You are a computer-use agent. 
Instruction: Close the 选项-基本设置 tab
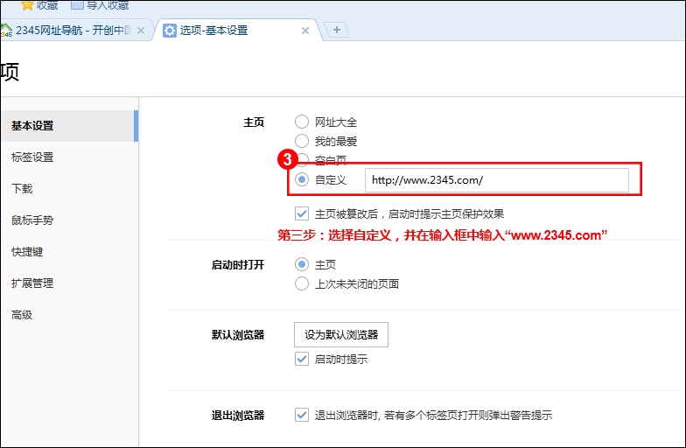[x=305, y=31]
